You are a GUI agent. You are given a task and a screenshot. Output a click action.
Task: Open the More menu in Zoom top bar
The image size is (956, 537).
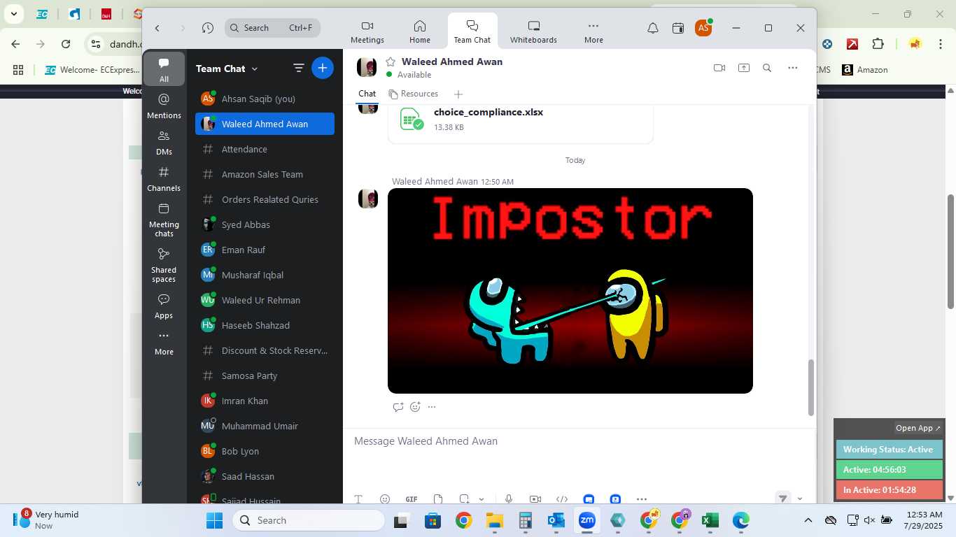pos(593,31)
